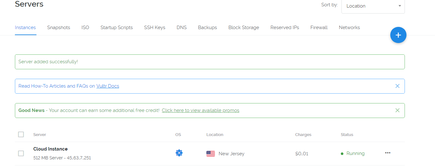Click the blue plus deploy server button
Viewport: 435px width, 167px height.
pyautogui.click(x=398, y=35)
